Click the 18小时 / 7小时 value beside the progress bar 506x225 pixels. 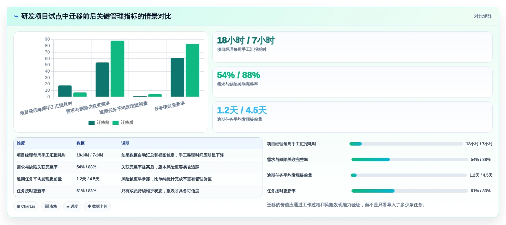479,144
